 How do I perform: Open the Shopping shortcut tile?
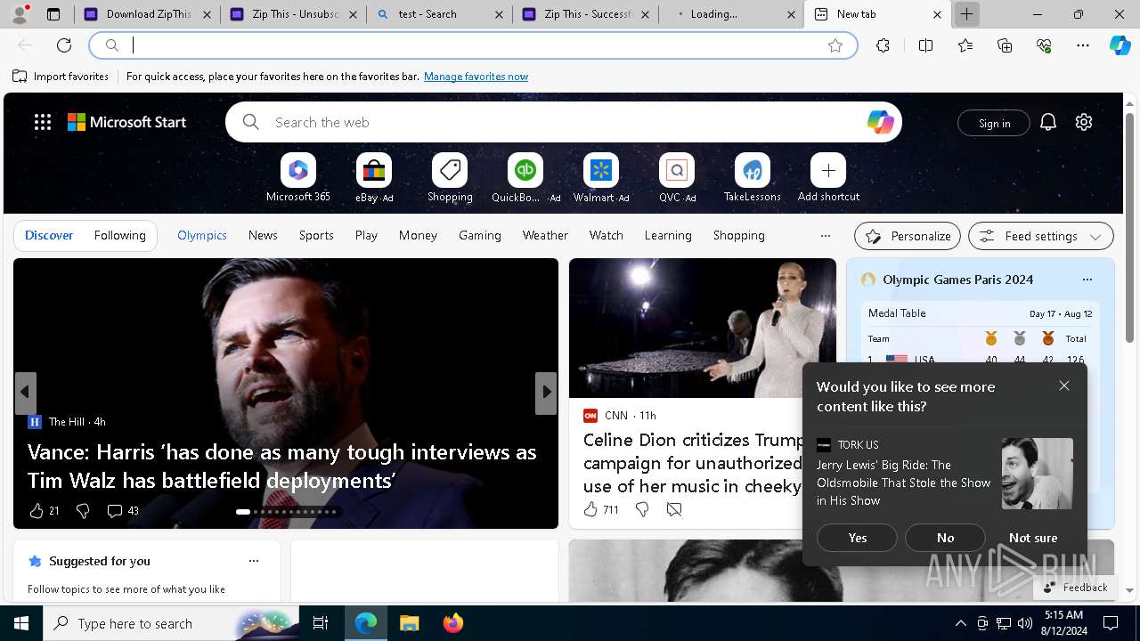tap(450, 170)
